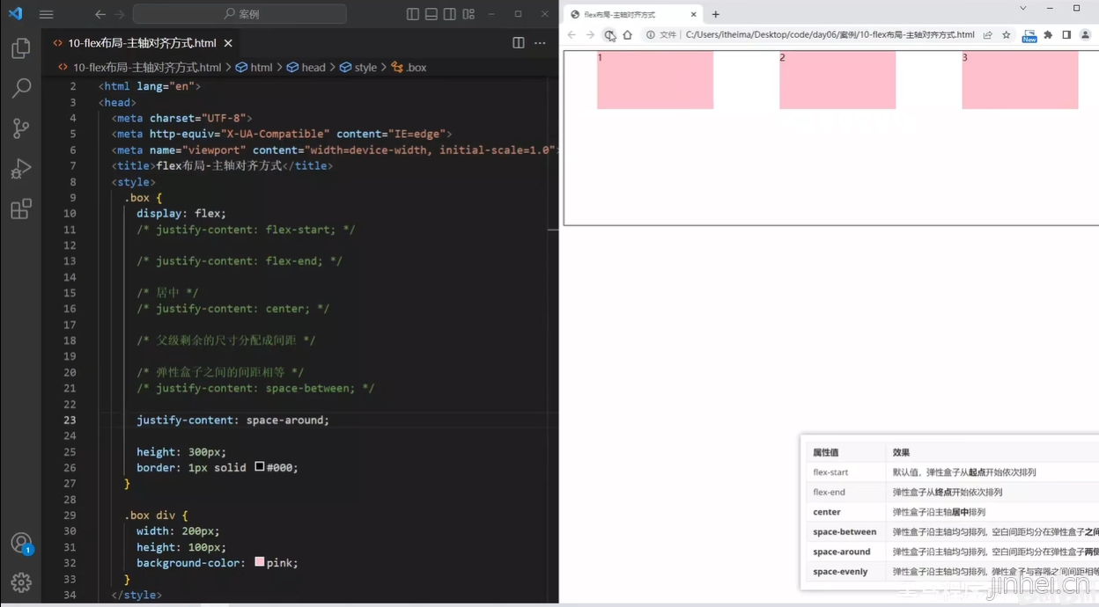Click line number 23 in gutter
This screenshot has height=607, width=1099.
click(70, 420)
